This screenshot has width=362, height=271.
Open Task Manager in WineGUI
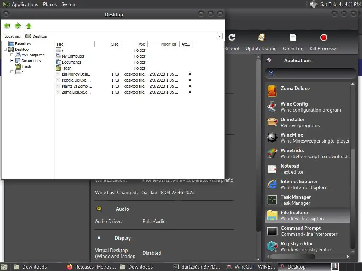pyautogui.click(x=308, y=200)
